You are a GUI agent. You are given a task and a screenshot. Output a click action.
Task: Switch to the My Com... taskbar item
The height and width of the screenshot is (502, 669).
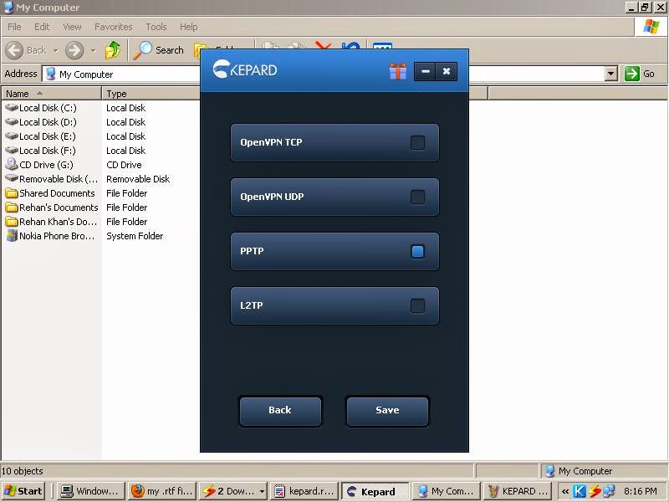coord(447,491)
